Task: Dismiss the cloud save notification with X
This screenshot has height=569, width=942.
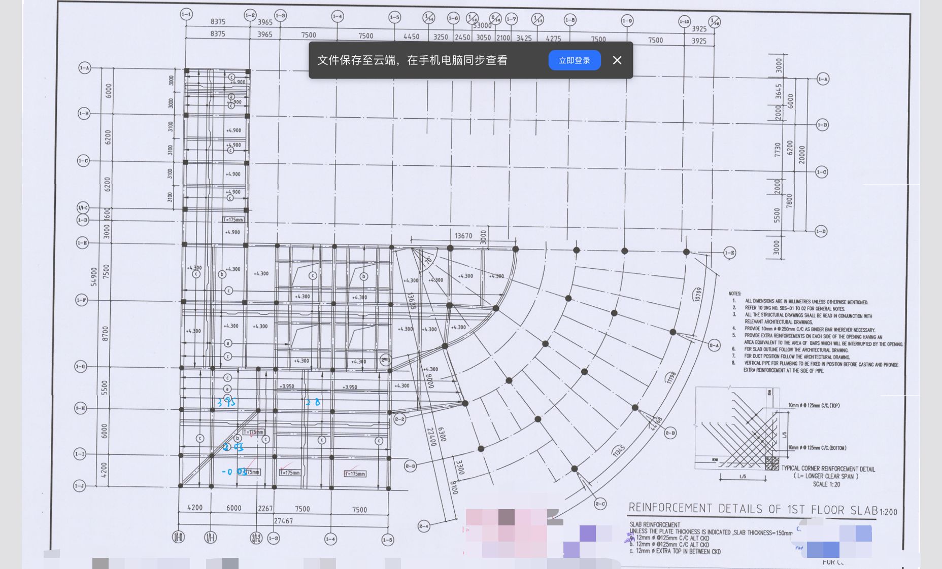Action: point(617,60)
